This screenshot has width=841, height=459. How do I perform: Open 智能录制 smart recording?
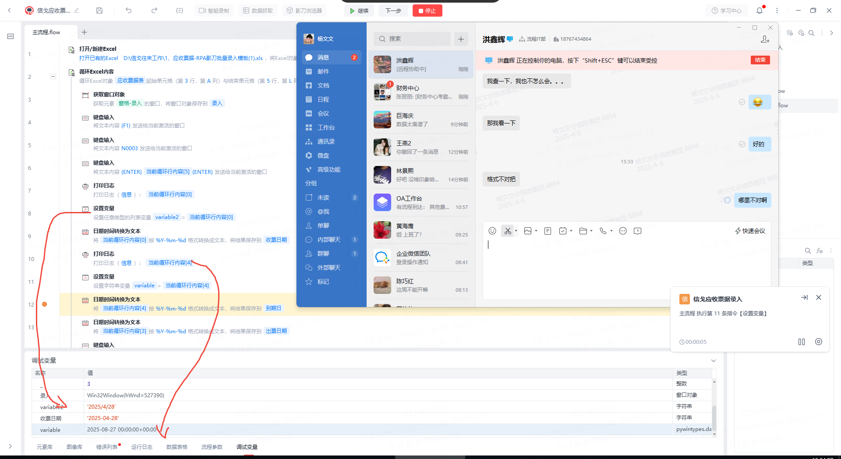pos(214,11)
